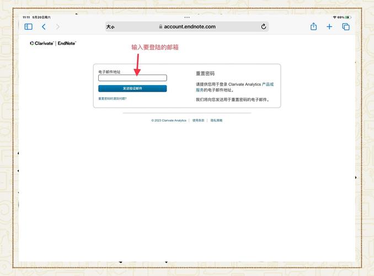
Task: Click the padlock icon in address bar
Action: (161, 26)
